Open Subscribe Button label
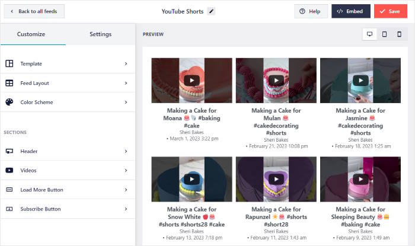The width and height of the screenshot is (415, 246). [40, 209]
